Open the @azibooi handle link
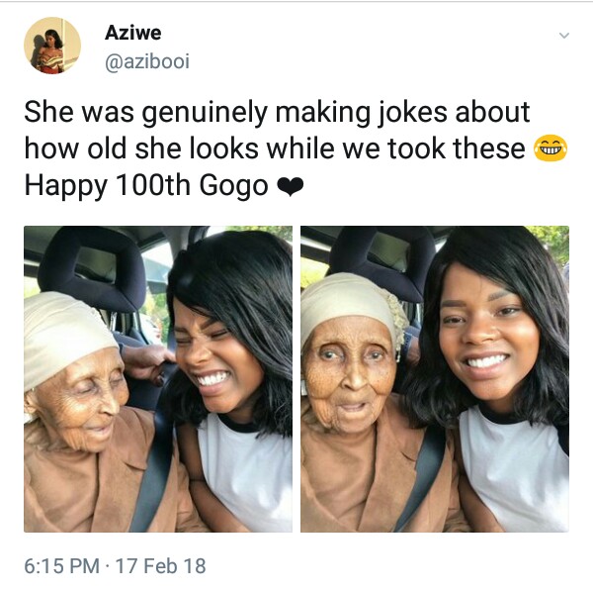This screenshot has width=593, height=593. click(146, 61)
